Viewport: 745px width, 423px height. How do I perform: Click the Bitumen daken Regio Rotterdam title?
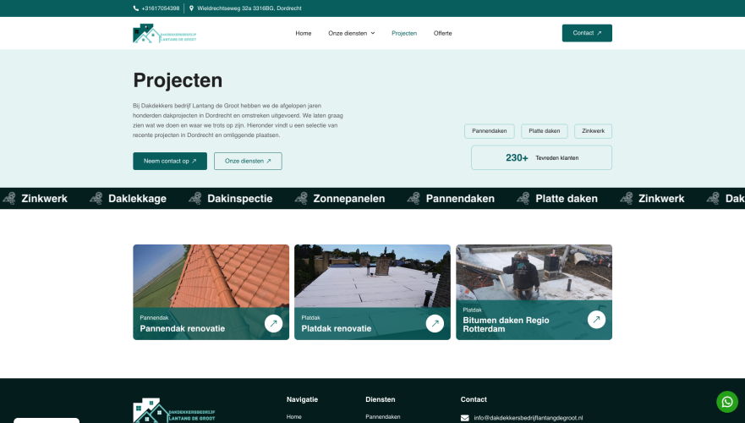[506, 325]
